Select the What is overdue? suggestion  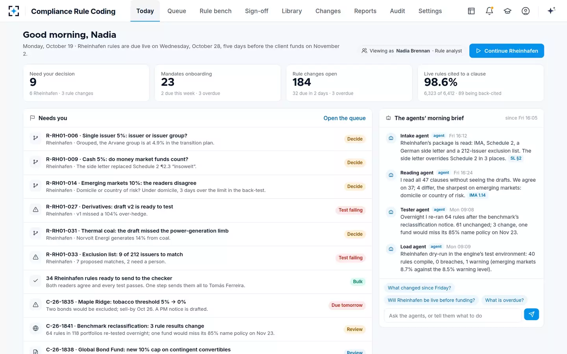pyautogui.click(x=504, y=300)
